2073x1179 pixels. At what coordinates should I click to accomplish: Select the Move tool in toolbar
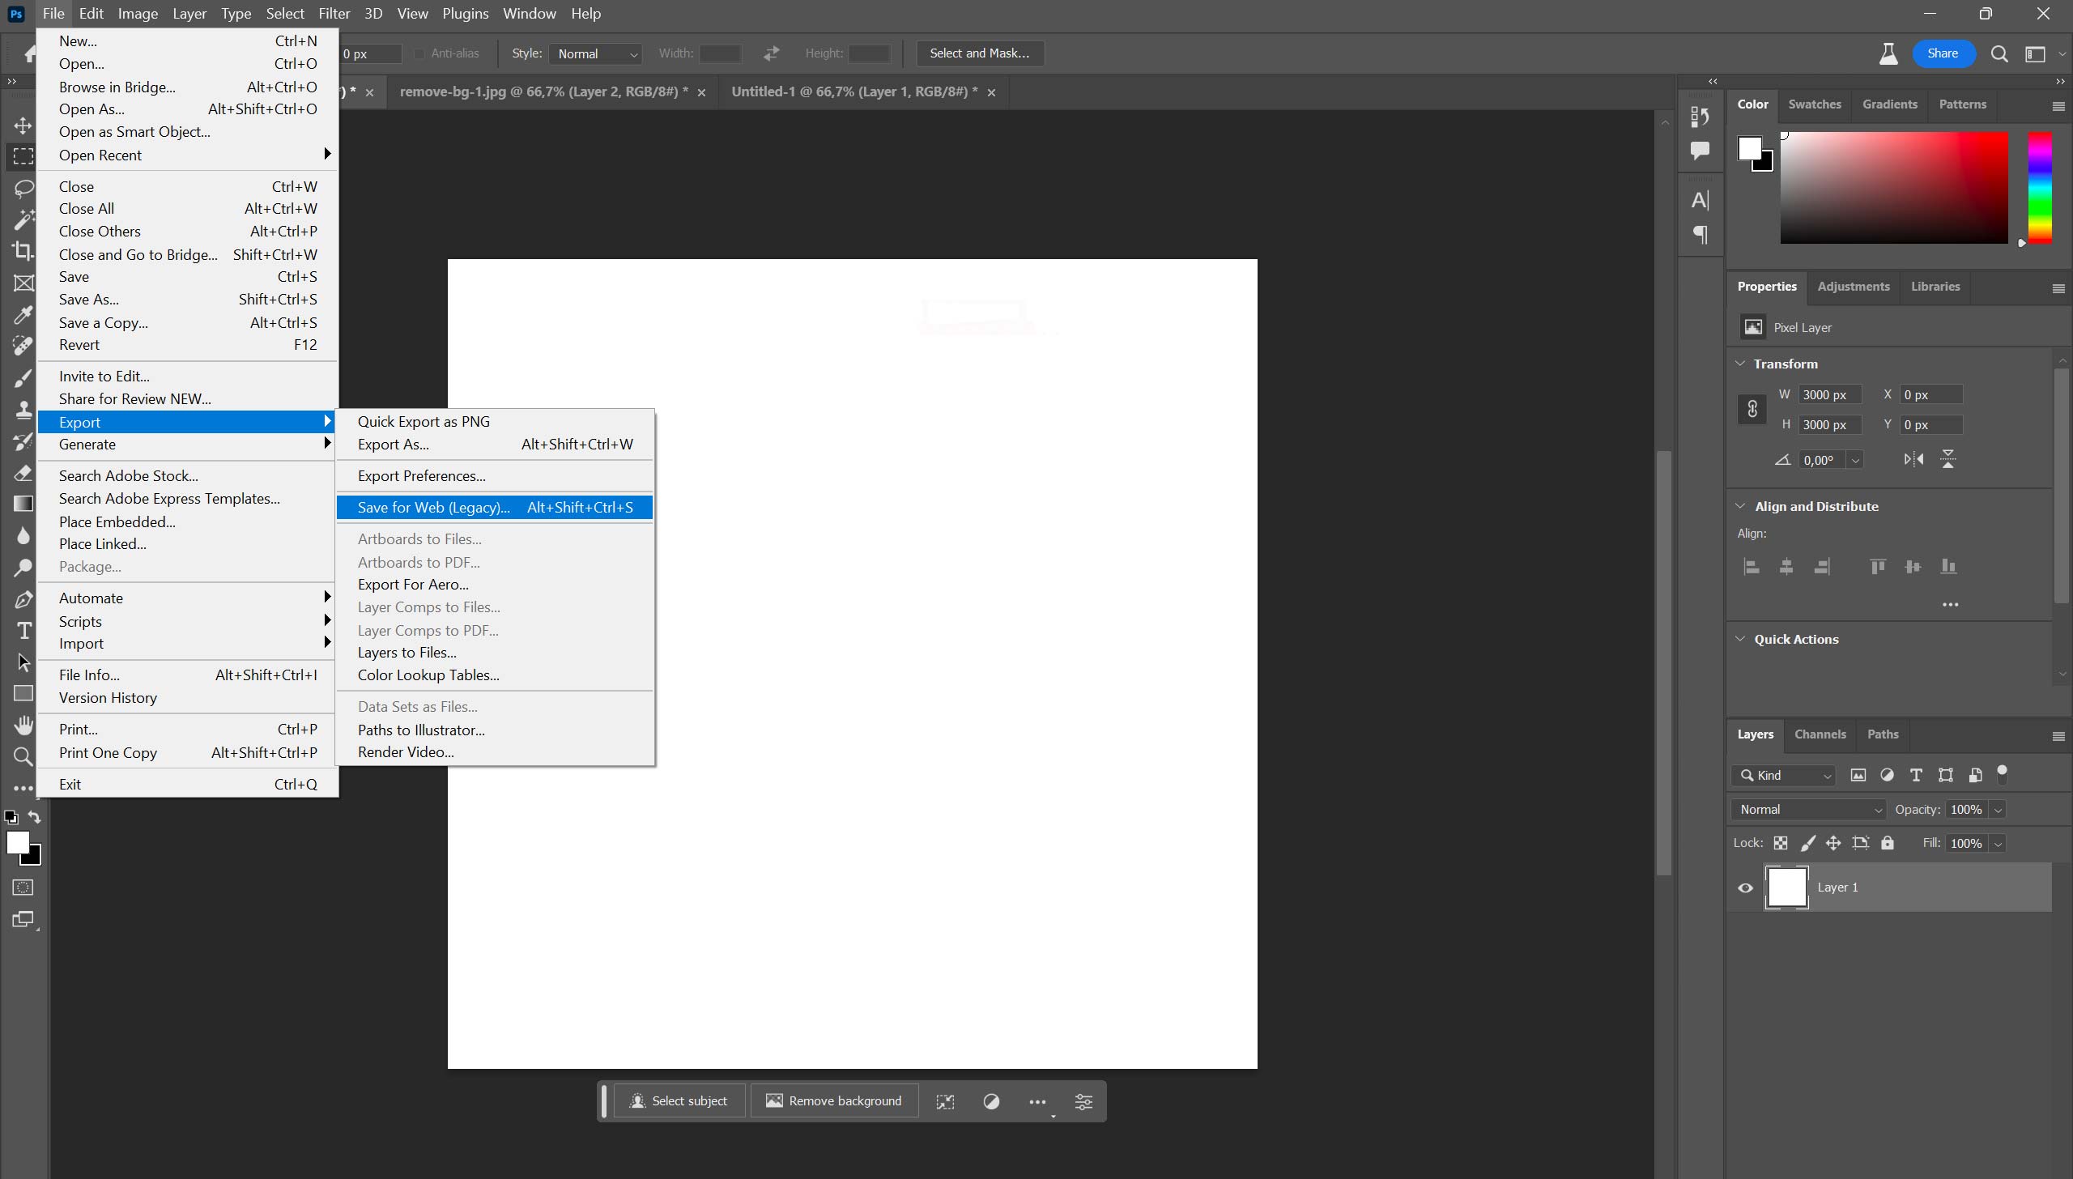(x=21, y=126)
